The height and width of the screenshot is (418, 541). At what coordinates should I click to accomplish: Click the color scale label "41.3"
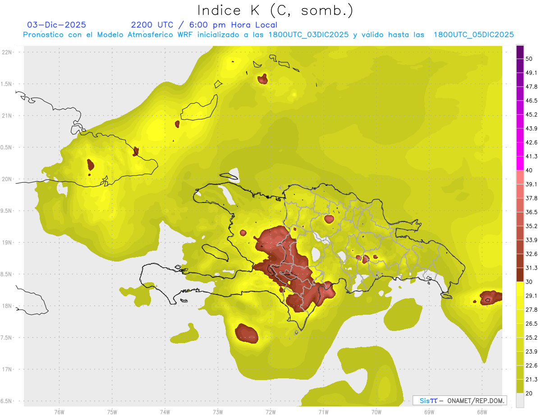coord(532,156)
